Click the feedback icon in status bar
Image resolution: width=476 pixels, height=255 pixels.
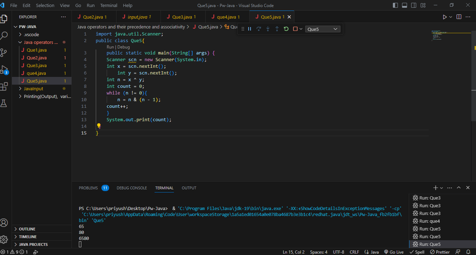[x=458, y=252]
